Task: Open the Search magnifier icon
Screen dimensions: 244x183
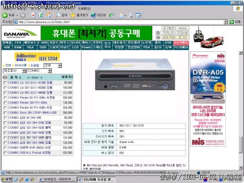Action: click(x=58, y=15)
